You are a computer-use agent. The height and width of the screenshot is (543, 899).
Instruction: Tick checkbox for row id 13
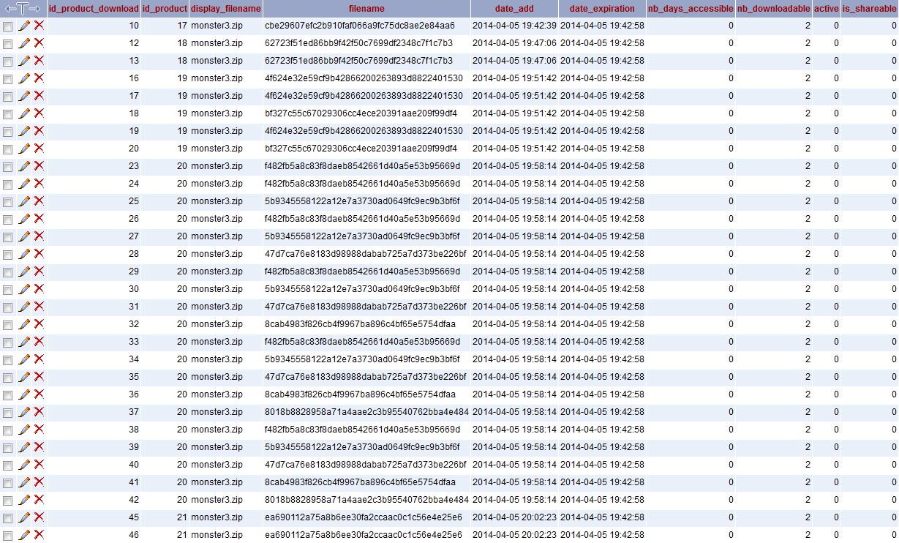point(7,61)
